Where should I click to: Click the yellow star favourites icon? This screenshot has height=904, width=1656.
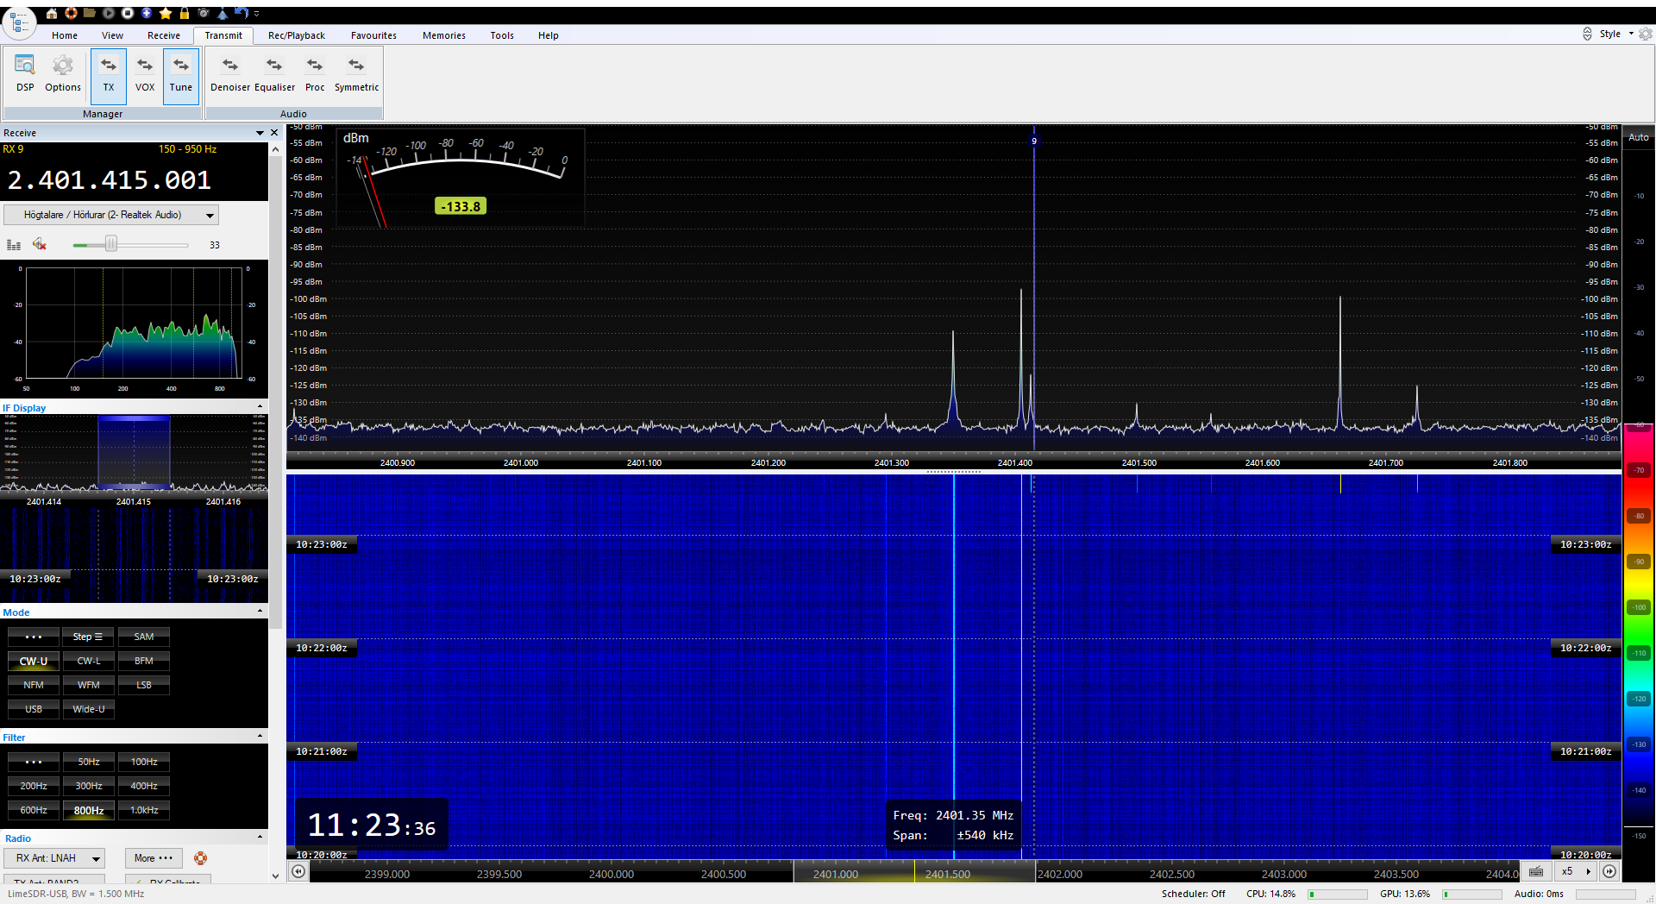166,13
